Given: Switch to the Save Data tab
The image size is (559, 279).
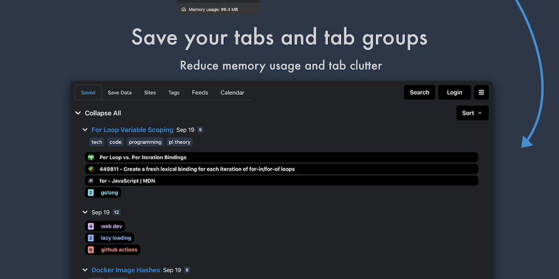Looking at the screenshot, I should tap(120, 93).
